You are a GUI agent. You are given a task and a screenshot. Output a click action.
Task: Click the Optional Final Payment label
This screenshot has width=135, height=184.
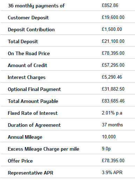(34, 89)
